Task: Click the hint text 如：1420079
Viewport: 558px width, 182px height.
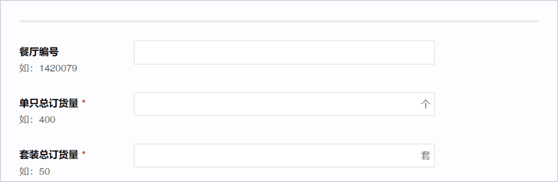Action: pyautogui.click(x=48, y=68)
